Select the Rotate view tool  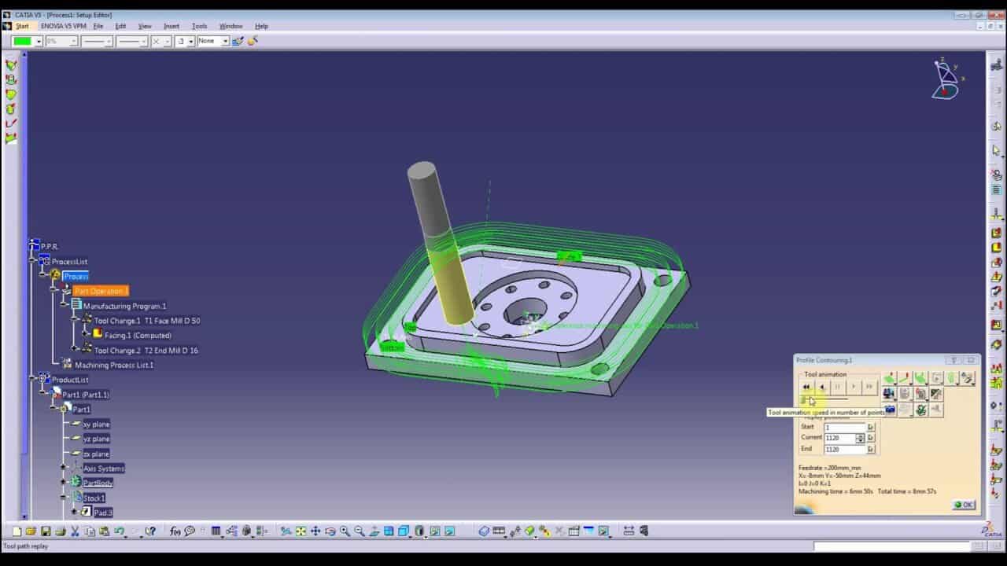click(330, 531)
